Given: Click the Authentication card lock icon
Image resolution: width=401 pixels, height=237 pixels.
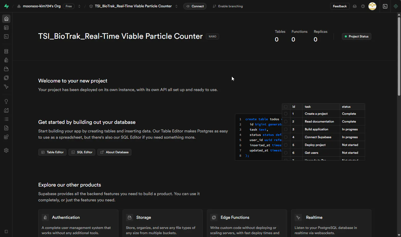Looking at the screenshot, I should (x=45, y=217).
